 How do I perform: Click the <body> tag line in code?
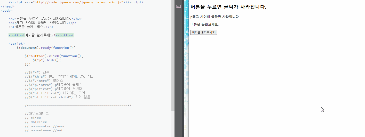coord(6,11)
